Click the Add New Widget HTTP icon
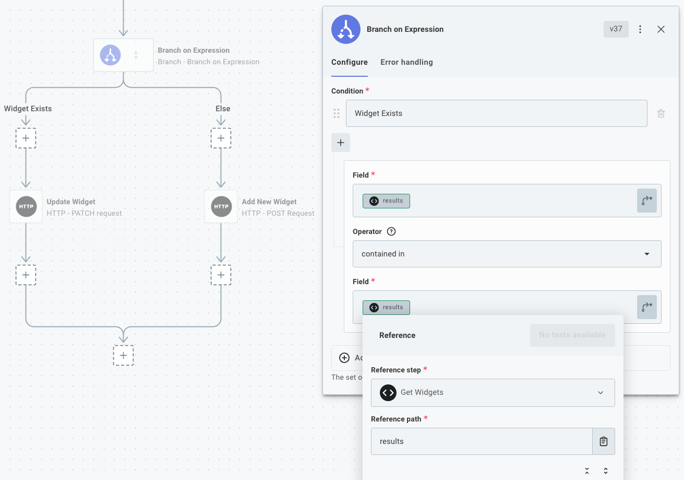This screenshot has width=684, height=480. pyautogui.click(x=221, y=207)
